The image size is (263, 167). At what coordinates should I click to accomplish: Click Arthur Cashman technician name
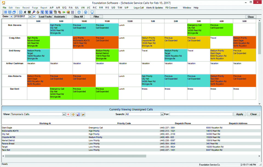pos(15,63)
